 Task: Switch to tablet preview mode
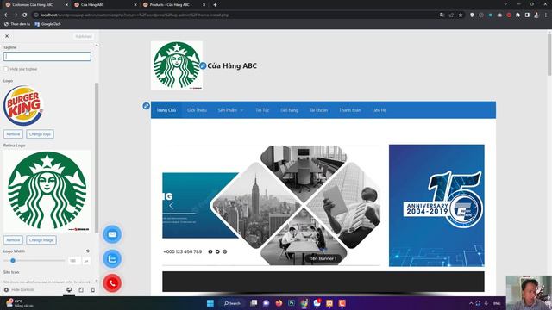coord(81,289)
